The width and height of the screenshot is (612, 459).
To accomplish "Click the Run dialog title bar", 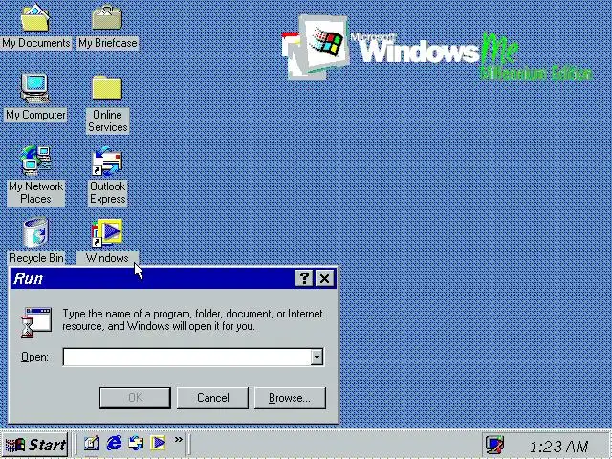I will [173, 278].
